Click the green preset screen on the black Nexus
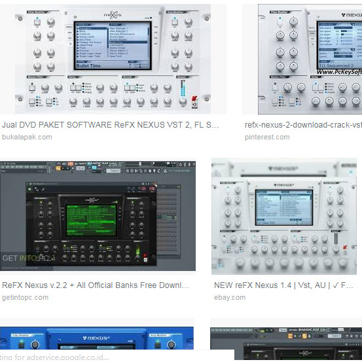The image size is (362, 362). (x=92, y=220)
